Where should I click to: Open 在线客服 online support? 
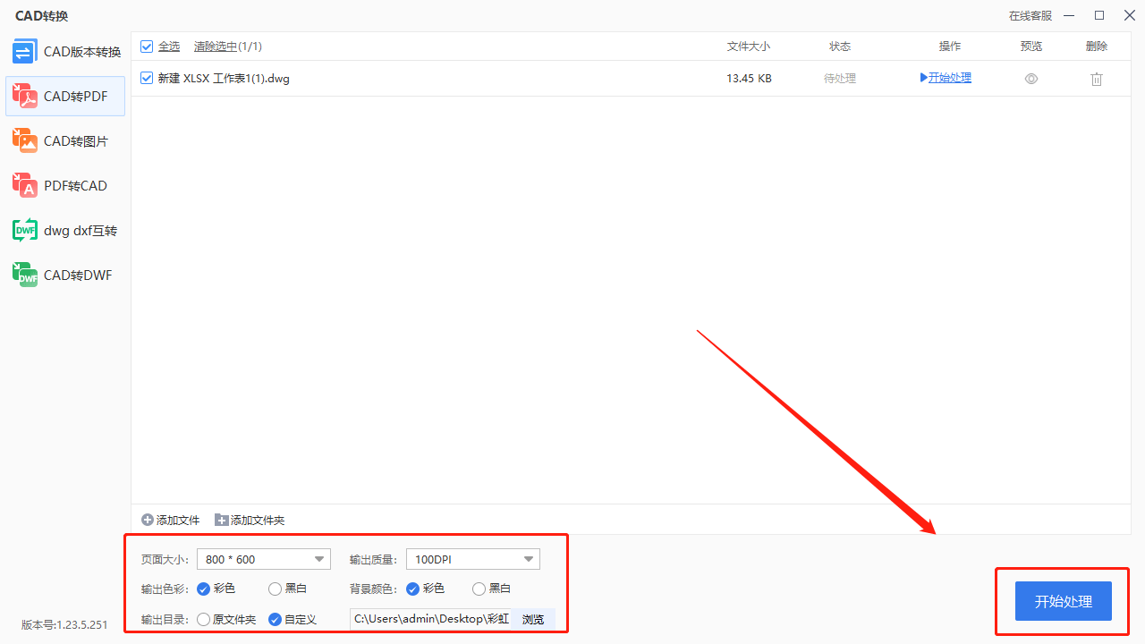1030,15
